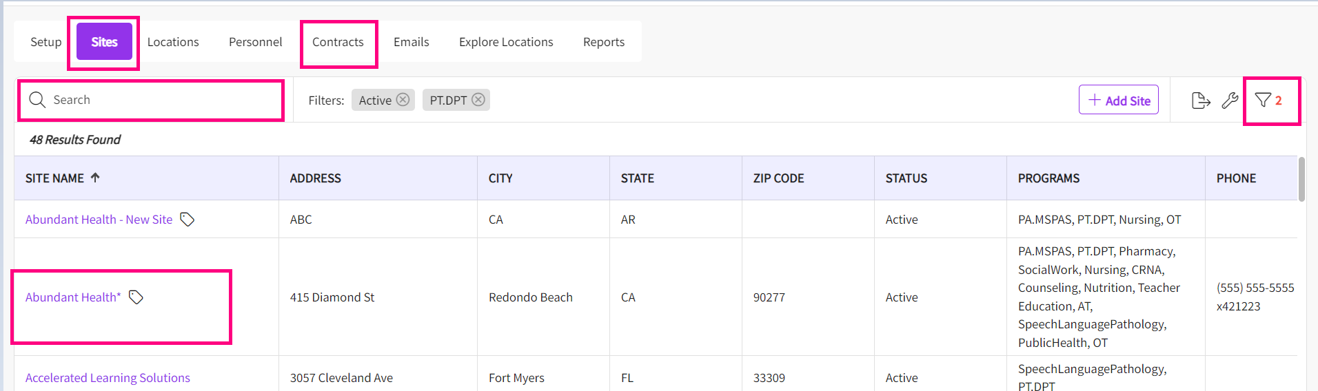Open the filter funnel icon

1263,101
